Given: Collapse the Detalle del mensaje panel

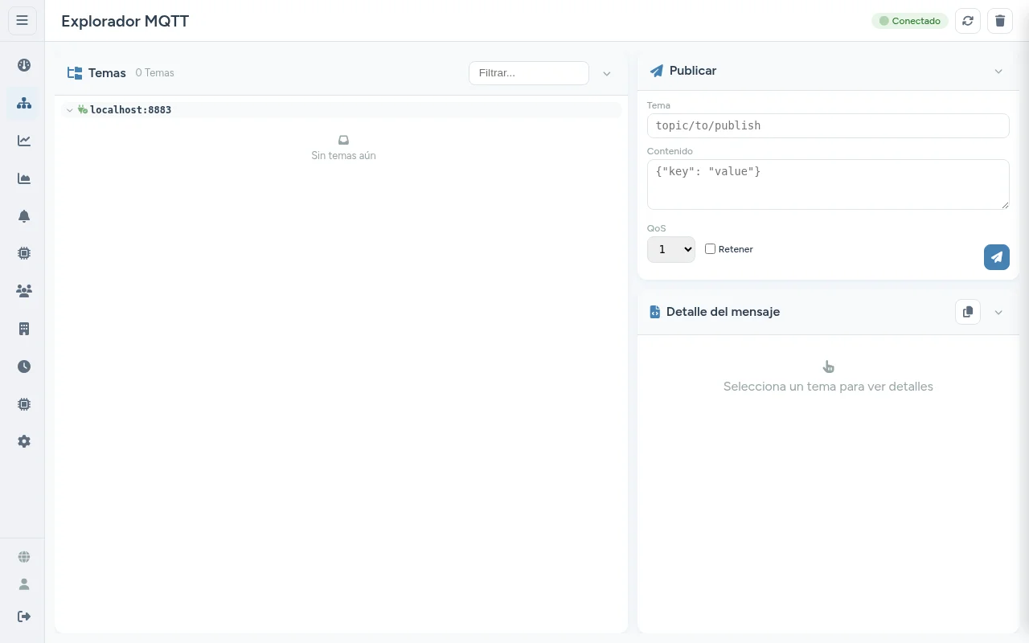Looking at the screenshot, I should tap(998, 312).
